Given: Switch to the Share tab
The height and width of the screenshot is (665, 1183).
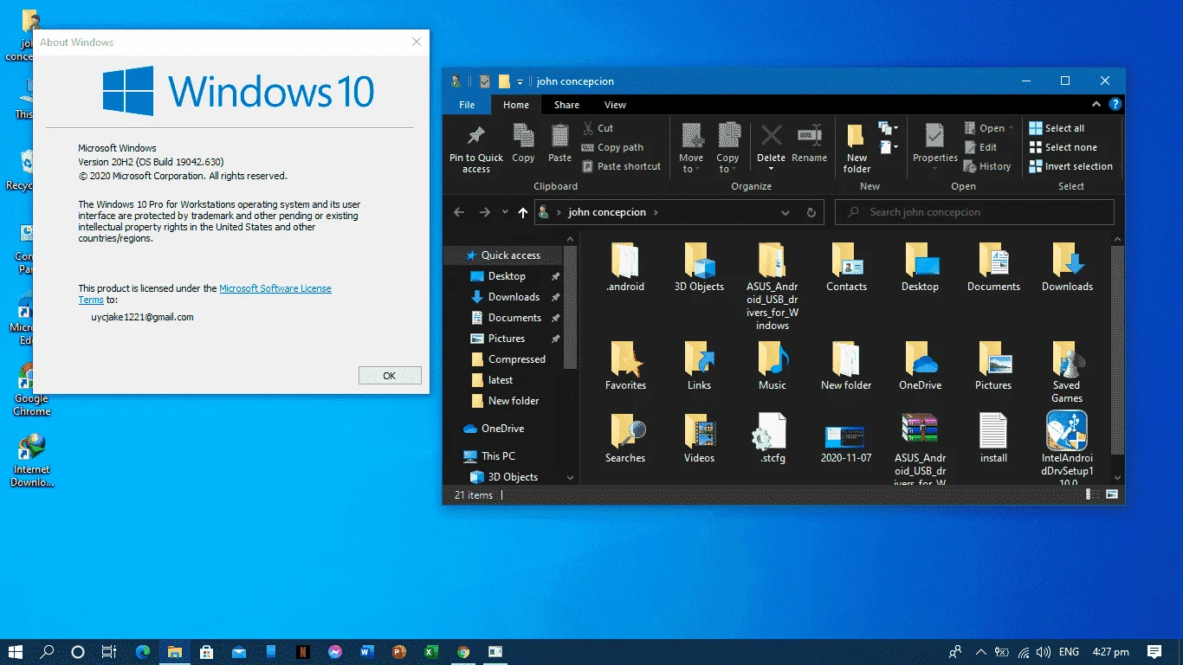Looking at the screenshot, I should point(566,105).
